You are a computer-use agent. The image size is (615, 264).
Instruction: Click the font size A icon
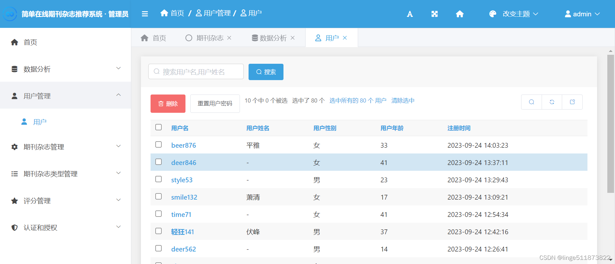pos(410,14)
